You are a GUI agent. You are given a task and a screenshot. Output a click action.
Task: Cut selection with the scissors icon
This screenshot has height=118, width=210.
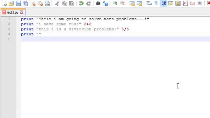[x=57, y=3]
